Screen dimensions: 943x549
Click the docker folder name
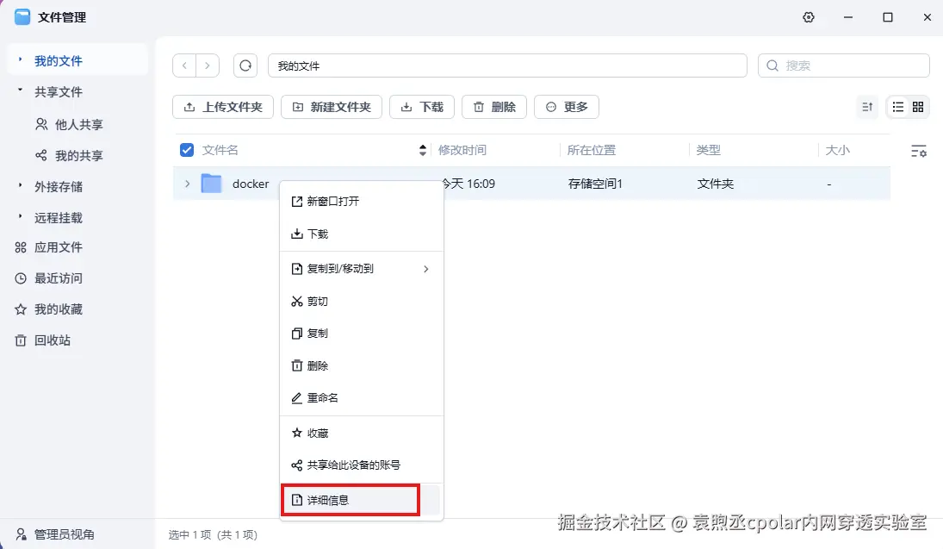251,184
